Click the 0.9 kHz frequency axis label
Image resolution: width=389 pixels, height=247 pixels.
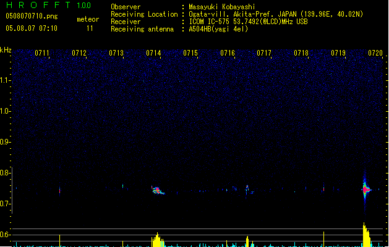coord(4,142)
